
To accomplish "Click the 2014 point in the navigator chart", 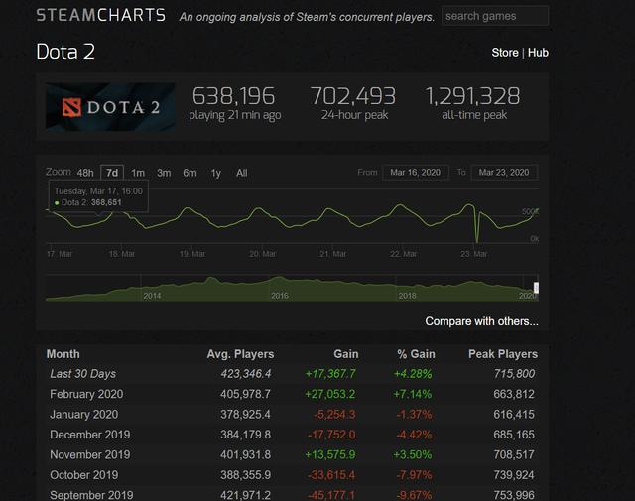I will pyautogui.click(x=152, y=296).
